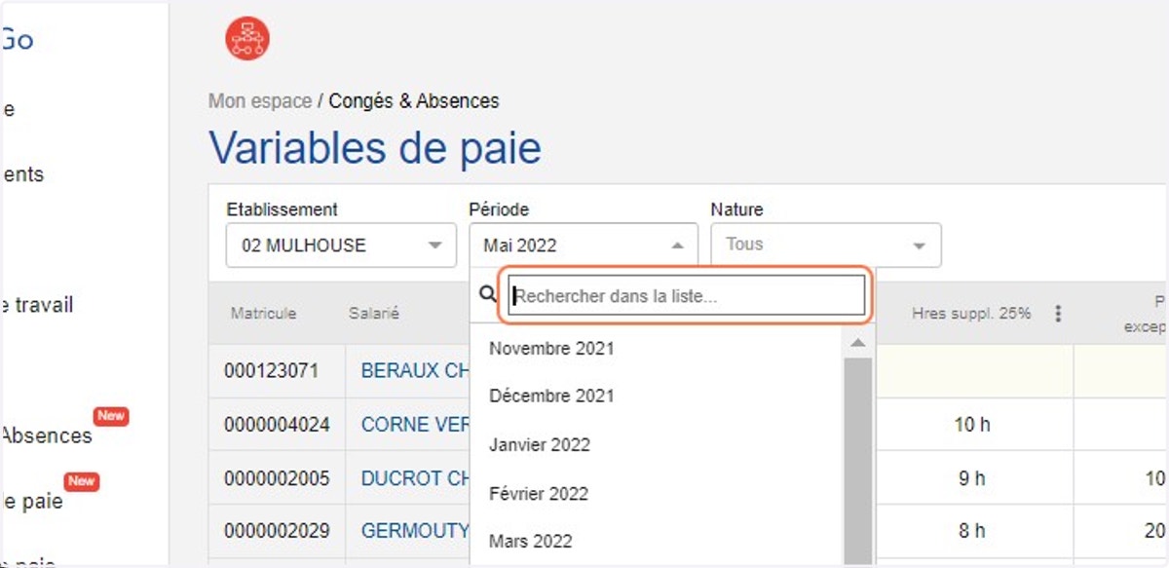Click matricule cell 0000002029
Screen dimensions: 1169x568
(x=277, y=531)
